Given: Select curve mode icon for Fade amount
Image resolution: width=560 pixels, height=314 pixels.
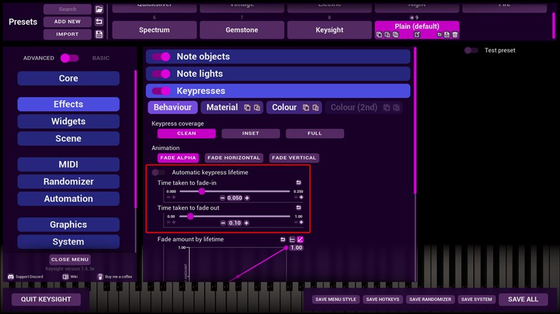Looking at the screenshot, I should click(x=300, y=239).
